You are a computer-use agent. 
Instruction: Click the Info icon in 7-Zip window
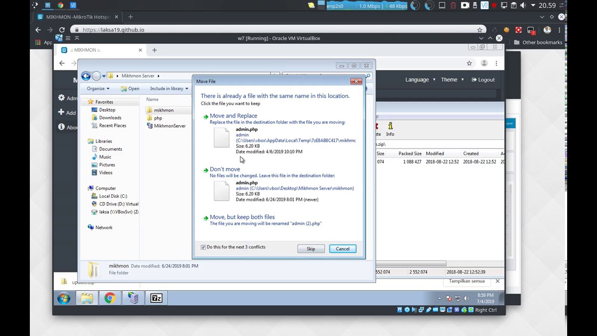tap(390, 129)
